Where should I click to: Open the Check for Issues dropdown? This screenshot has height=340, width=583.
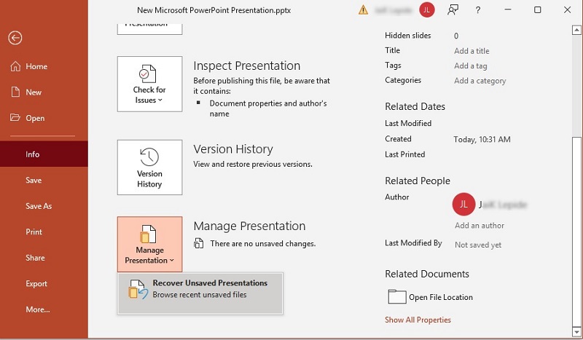click(150, 84)
